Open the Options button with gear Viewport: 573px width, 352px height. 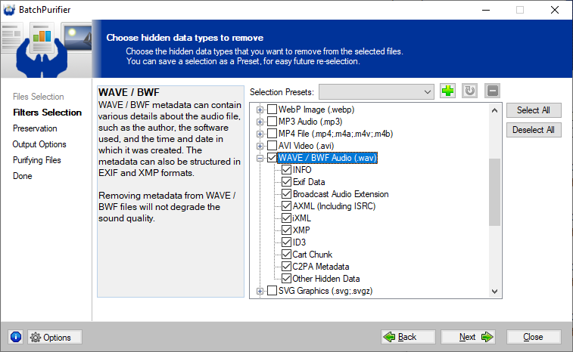(x=54, y=337)
